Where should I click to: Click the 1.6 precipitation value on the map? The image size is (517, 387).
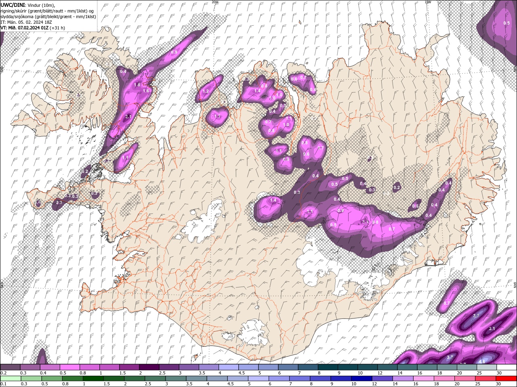(146, 91)
